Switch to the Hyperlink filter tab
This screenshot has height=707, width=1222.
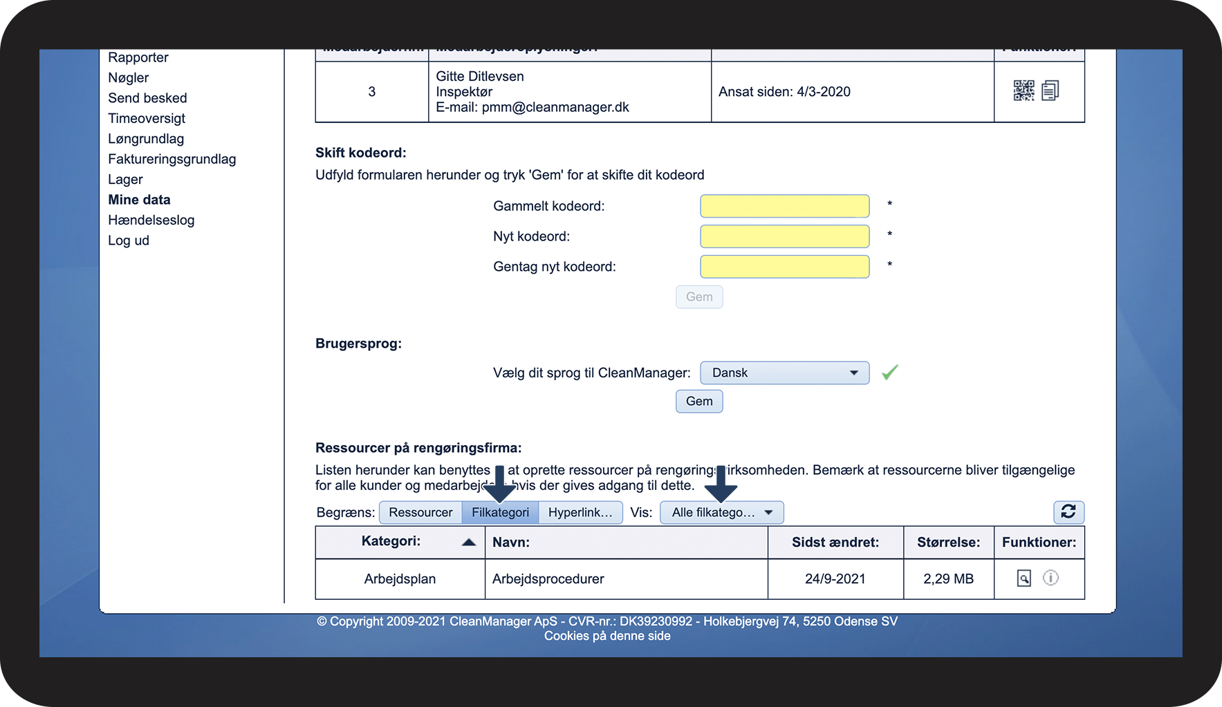pyautogui.click(x=580, y=512)
